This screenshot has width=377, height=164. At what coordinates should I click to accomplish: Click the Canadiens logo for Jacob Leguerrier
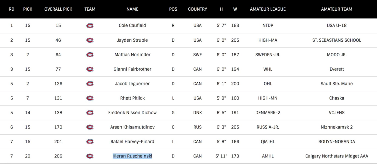[x=90, y=84]
